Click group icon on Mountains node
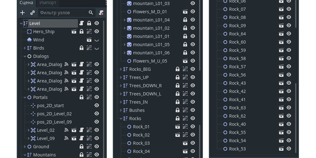316x158 pixels. point(89,155)
